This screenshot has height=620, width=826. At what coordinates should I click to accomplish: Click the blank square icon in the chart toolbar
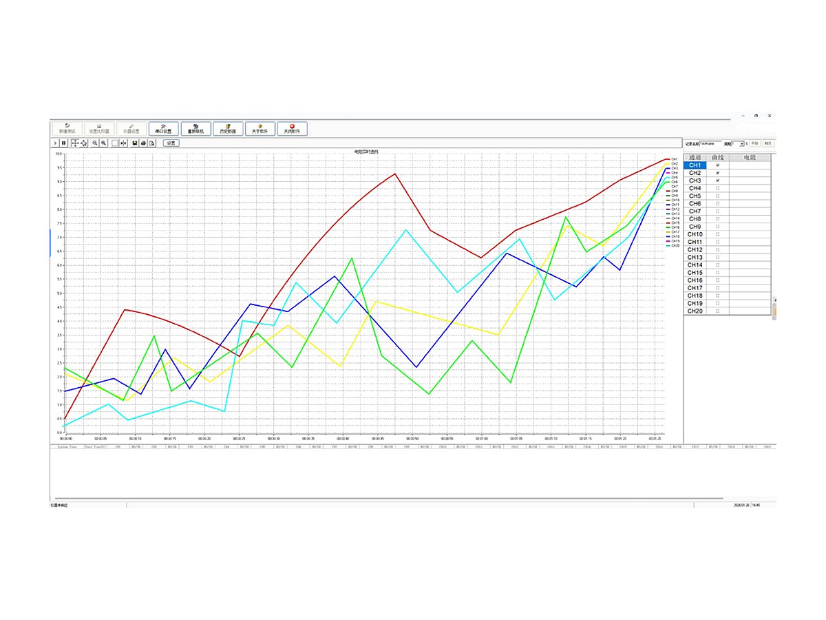pyautogui.click(x=115, y=143)
